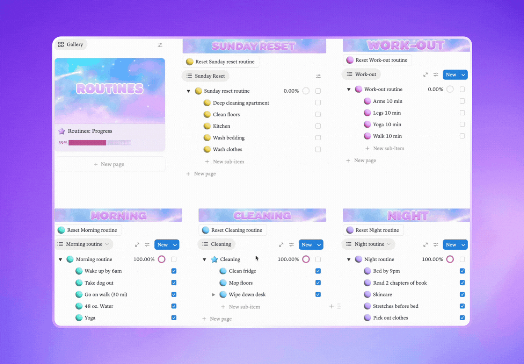Click progress ring of Sunday reset routine
524x364 pixels.
pyautogui.click(x=306, y=91)
